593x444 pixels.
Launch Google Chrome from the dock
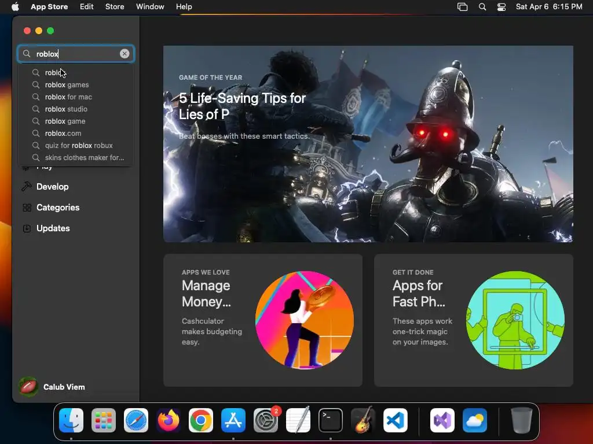[201, 420]
